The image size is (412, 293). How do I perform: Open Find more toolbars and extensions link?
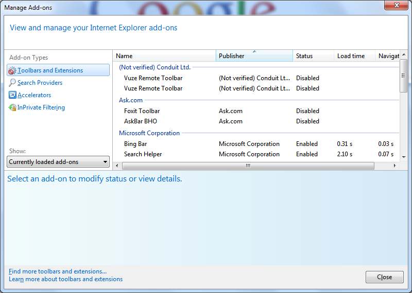[x=58, y=271]
